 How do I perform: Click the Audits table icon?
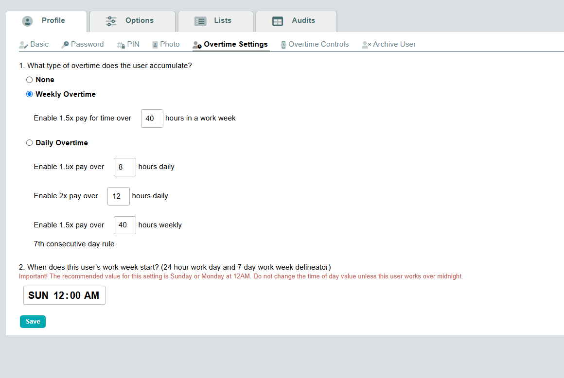(x=278, y=21)
